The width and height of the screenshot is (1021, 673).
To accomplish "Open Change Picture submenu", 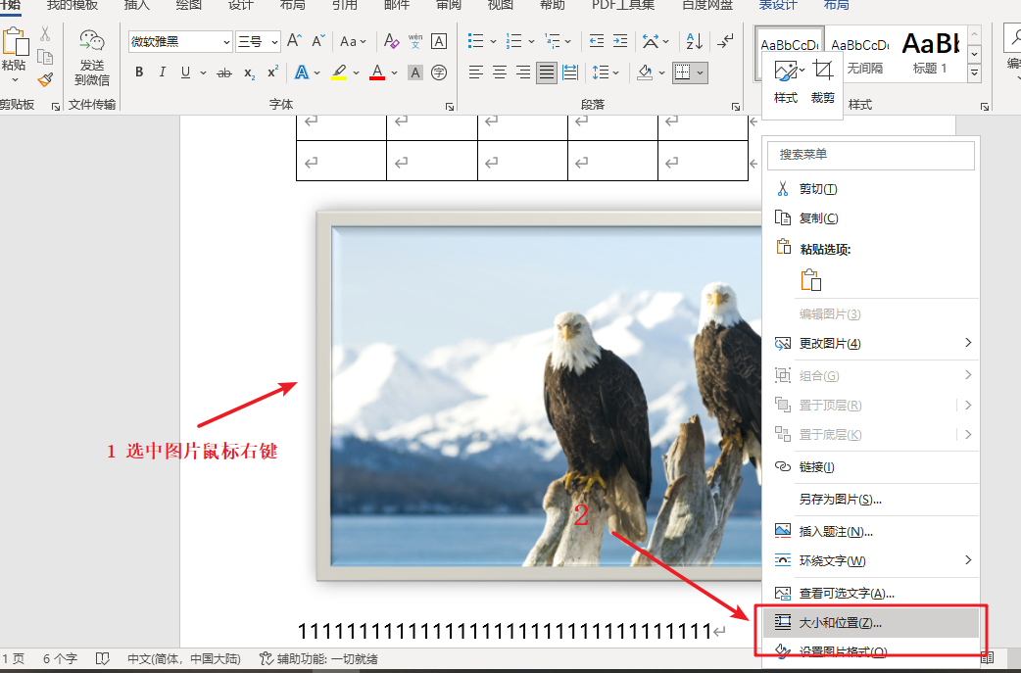I will 871,343.
